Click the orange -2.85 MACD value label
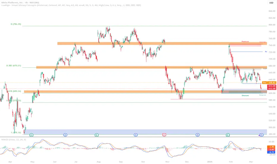Screen dimensions: 277x164 (x=272, y=147)
